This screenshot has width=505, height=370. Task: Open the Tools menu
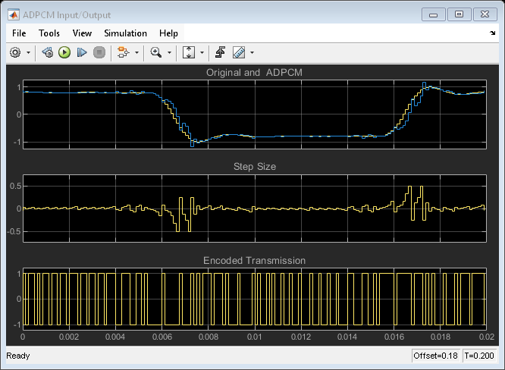49,33
